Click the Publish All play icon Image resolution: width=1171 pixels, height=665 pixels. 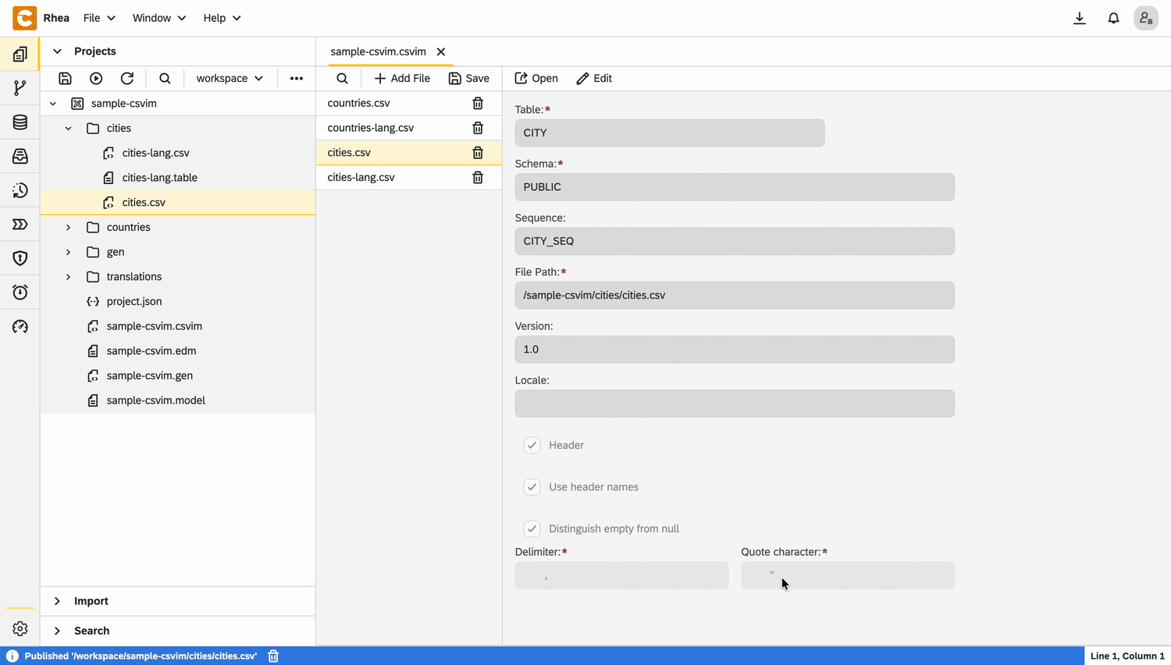pyautogui.click(x=96, y=78)
